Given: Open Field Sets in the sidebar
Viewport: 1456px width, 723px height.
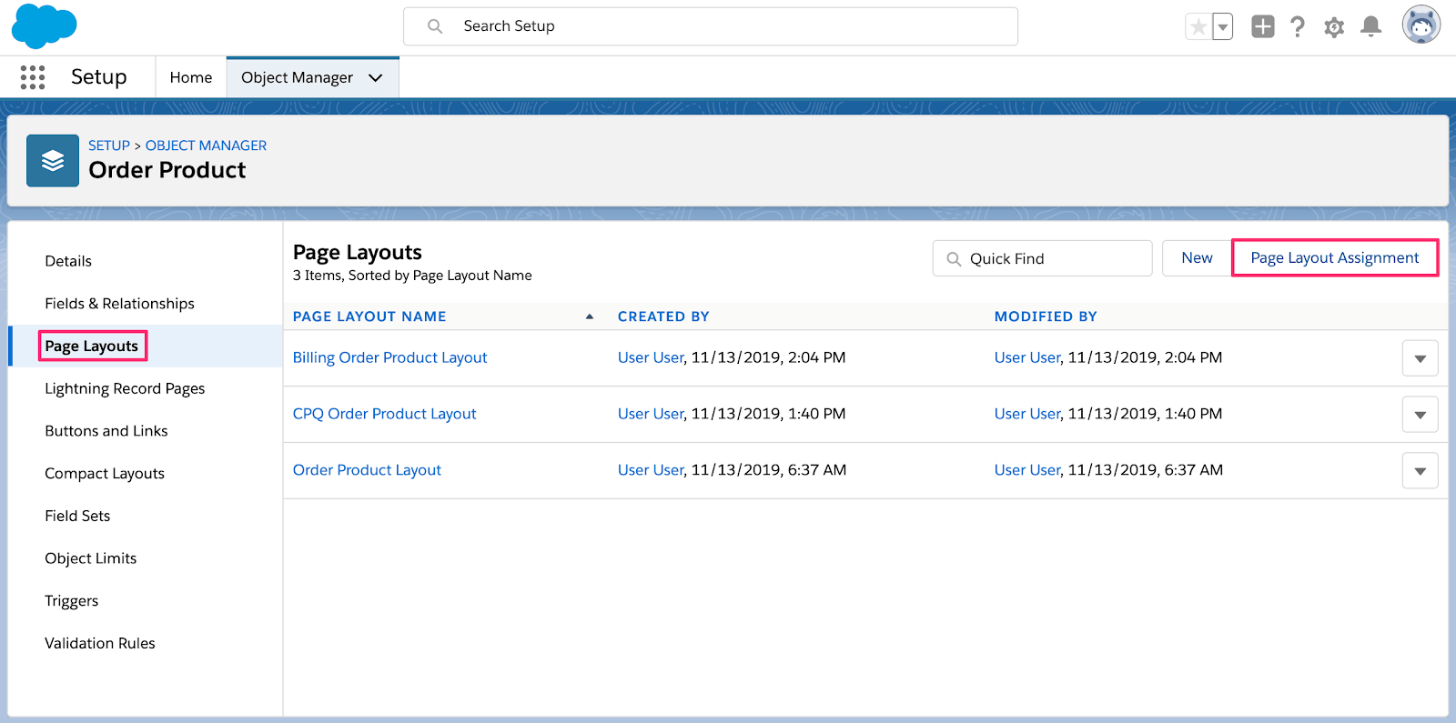Looking at the screenshot, I should (77, 516).
